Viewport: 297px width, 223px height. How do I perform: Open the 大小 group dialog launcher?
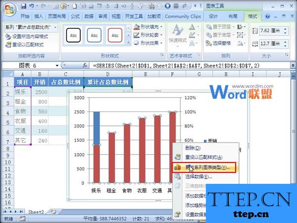click(287, 55)
